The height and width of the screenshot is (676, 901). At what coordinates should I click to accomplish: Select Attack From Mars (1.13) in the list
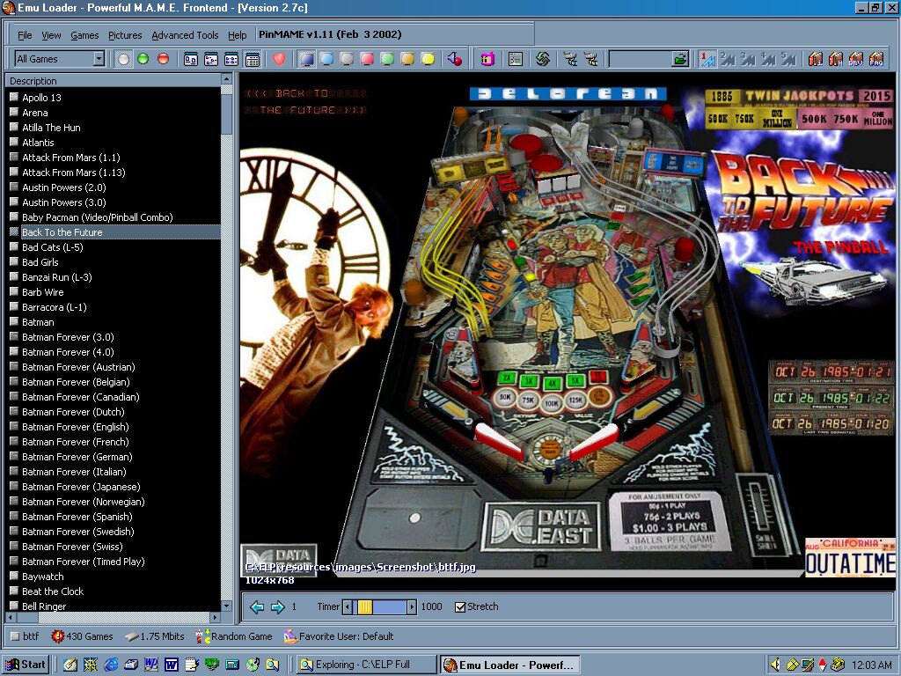point(74,173)
